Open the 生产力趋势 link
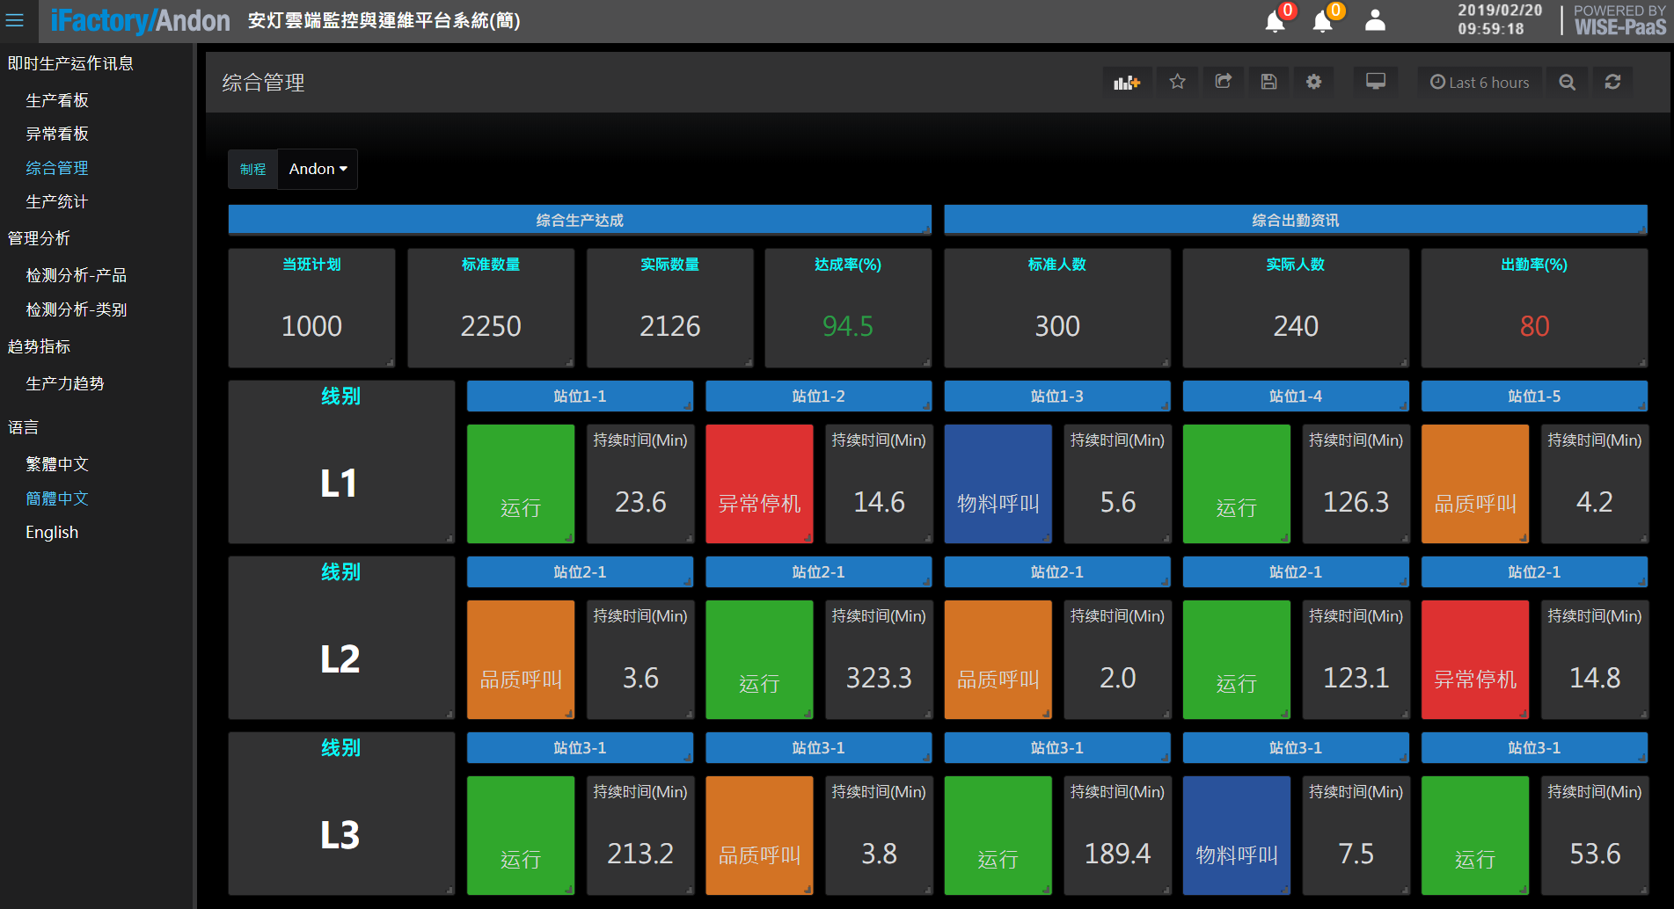The height and width of the screenshot is (909, 1674). click(x=65, y=383)
